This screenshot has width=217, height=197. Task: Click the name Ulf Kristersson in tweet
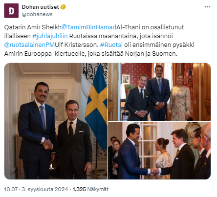(x=77, y=45)
